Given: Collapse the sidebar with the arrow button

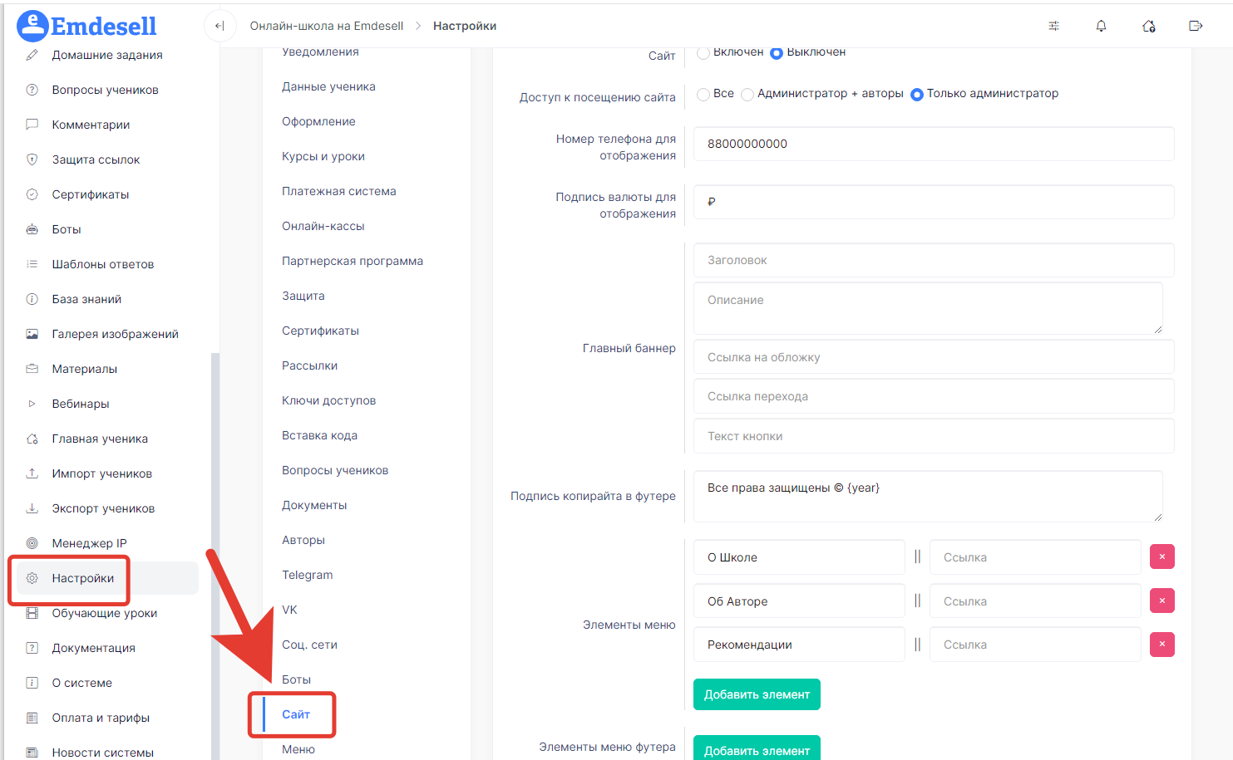Looking at the screenshot, I should (219, 26).
